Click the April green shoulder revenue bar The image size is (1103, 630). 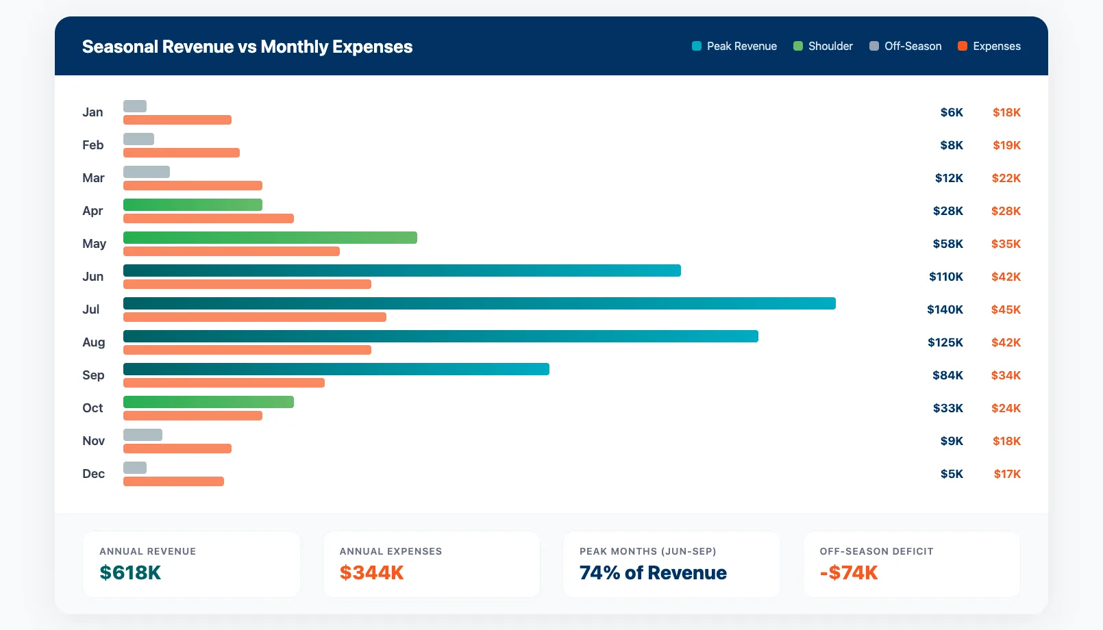[x=193, y=205]
